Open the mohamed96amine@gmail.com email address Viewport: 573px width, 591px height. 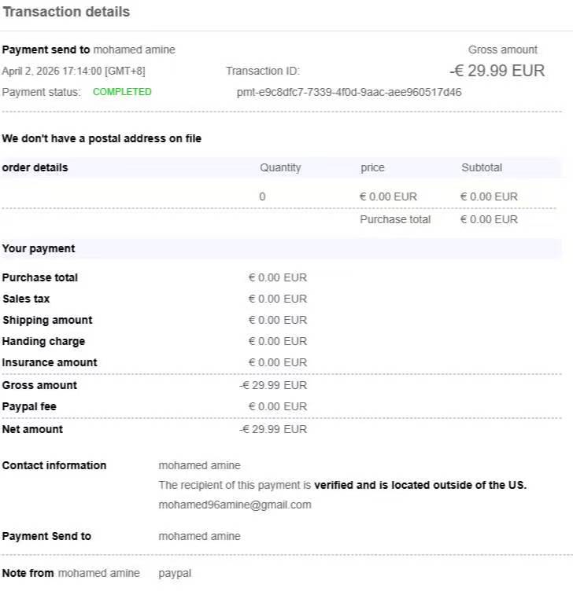point(235,505)
